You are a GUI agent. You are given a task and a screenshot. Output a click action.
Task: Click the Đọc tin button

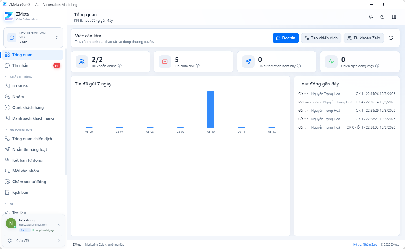pyautogui.click(x=286, y=38)
